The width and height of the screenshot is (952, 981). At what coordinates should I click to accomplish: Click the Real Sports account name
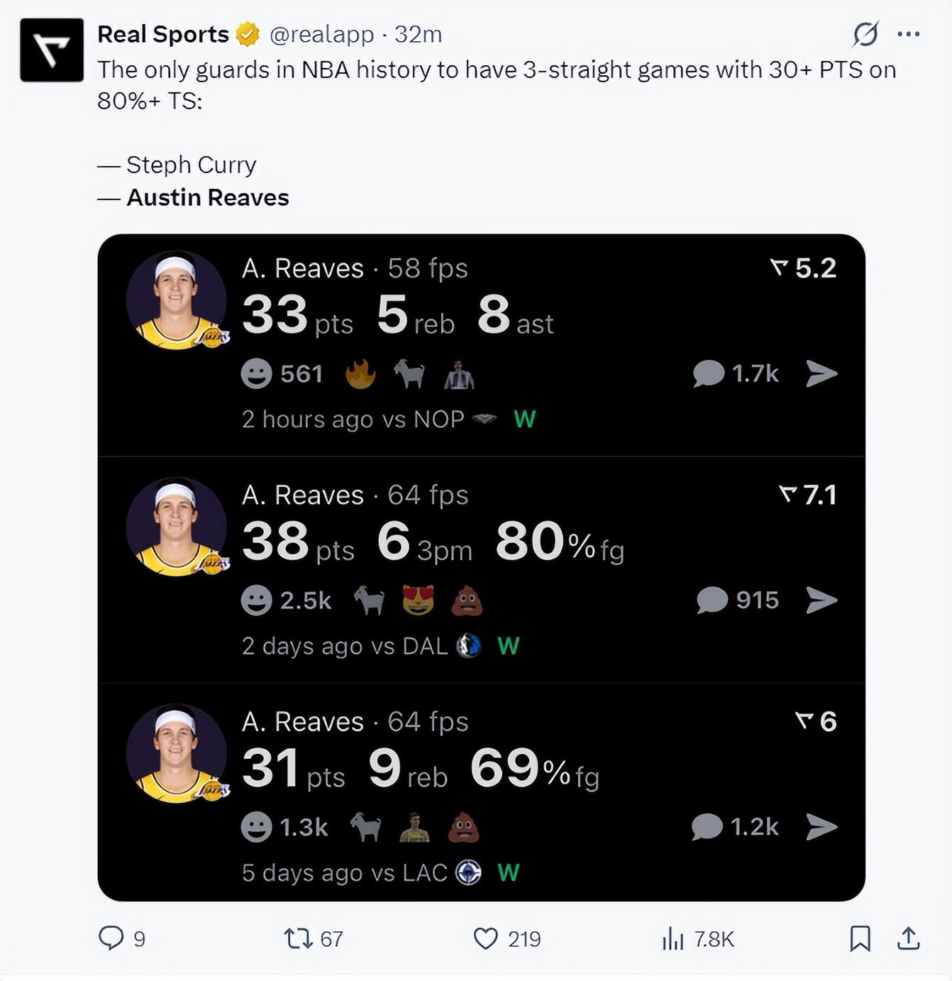click(162, 34)
